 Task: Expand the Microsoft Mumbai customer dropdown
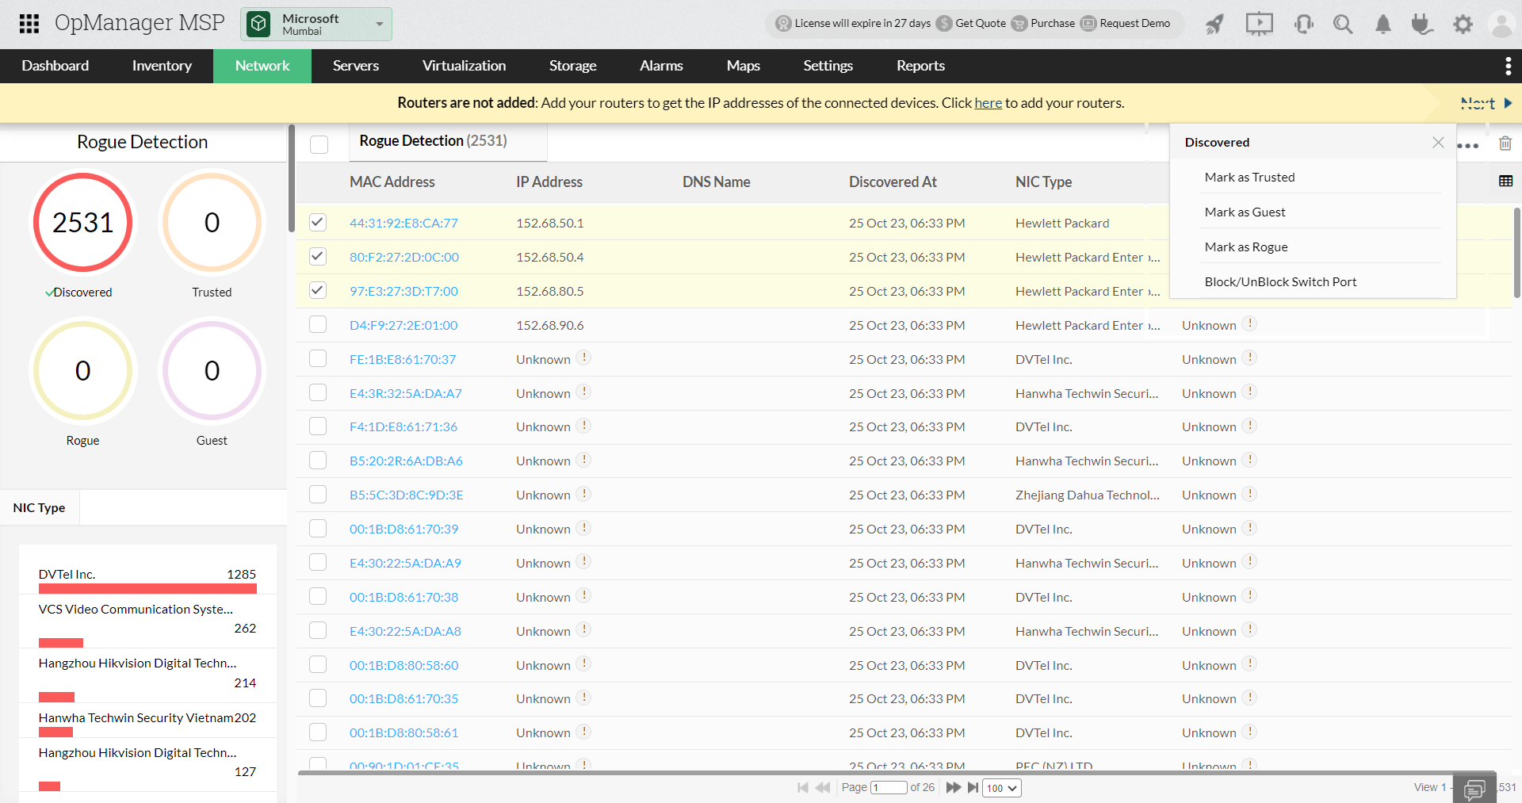pos(380,24)
